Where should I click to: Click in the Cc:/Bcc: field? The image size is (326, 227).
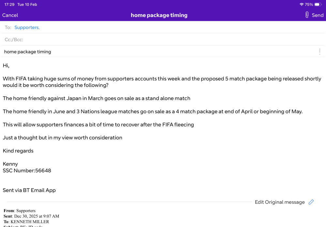tap(163, 40)
